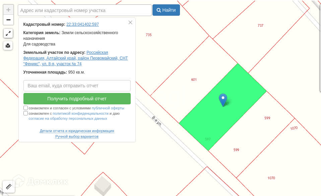Activate the ruler measurement tool
This screenshot has height=196, width=321.
pos(9,187)
